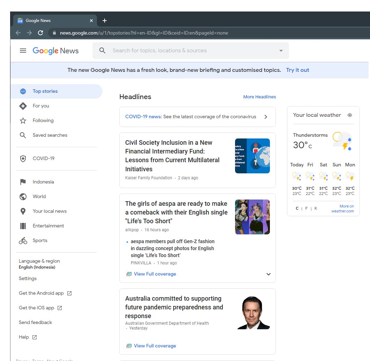Click the For you diamond icon
The height and width of the screenshot is (361, 370).
23,106
